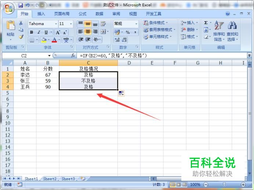This screenshot has width=254, height=190.
Task: Apply accounting number format
Action: tap(117, 32)
